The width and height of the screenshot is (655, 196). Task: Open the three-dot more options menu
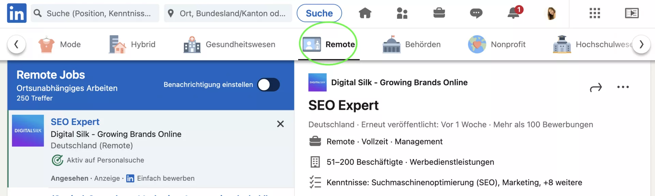click(x=623, y=87)
